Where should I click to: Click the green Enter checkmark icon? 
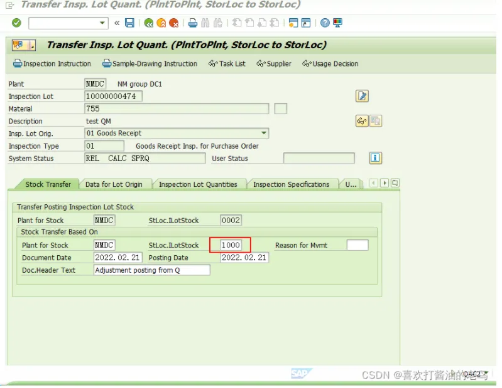coord(16,23)
